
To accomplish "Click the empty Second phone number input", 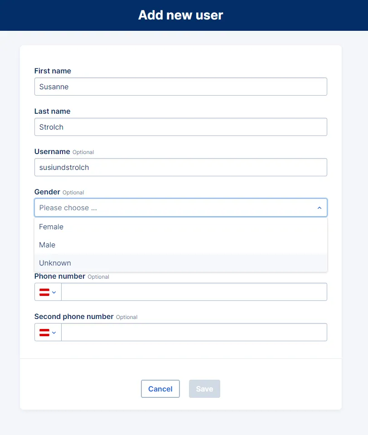I will [x=195, y=332].
